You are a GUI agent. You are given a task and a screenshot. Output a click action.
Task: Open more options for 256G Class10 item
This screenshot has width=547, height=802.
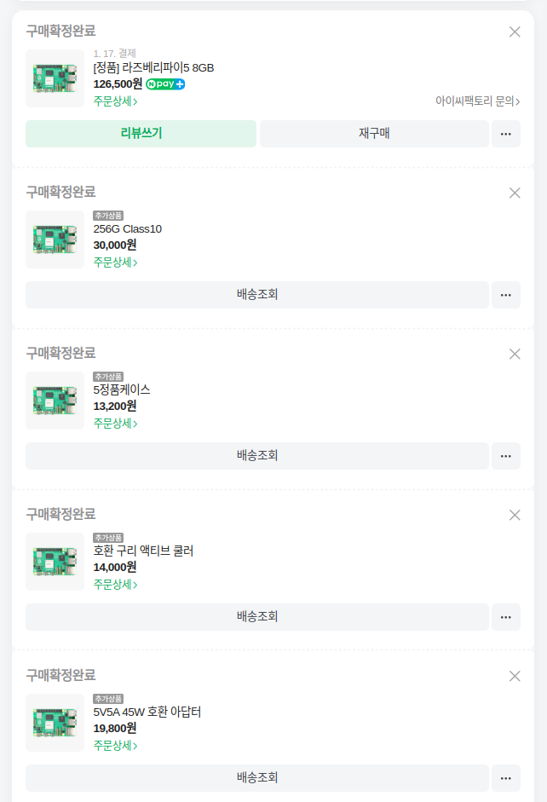[506, 295]
